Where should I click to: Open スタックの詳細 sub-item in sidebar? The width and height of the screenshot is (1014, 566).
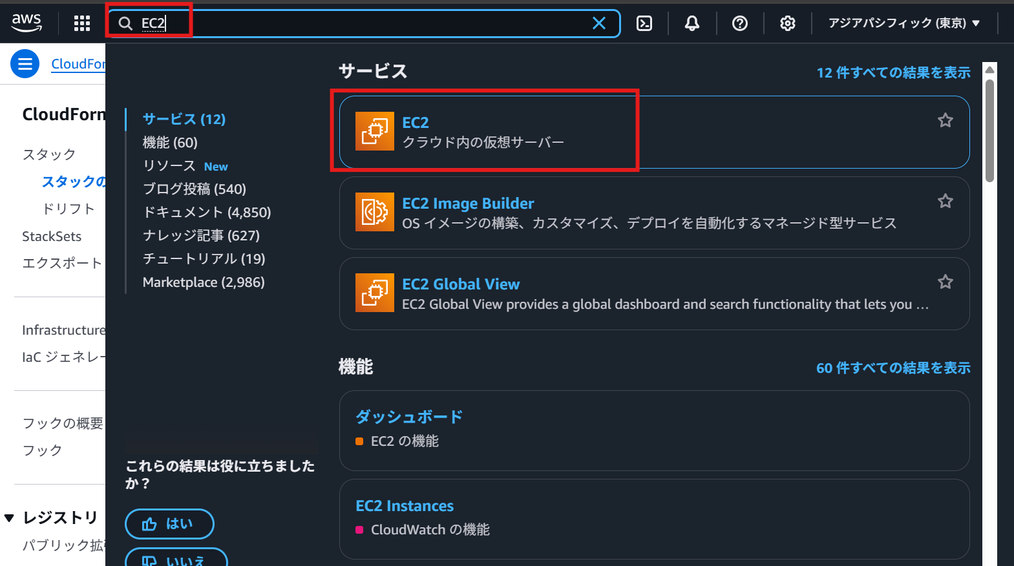(73, 182)
